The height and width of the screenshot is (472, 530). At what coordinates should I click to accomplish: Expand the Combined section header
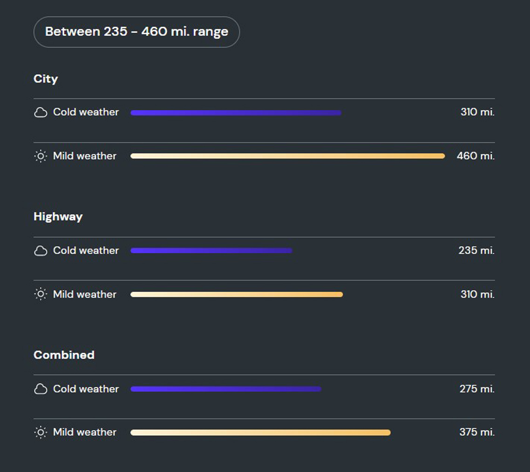click(x=64, y=355)
